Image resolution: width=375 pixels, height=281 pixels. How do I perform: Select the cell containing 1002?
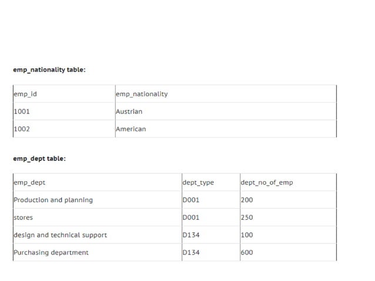point(22,129)
